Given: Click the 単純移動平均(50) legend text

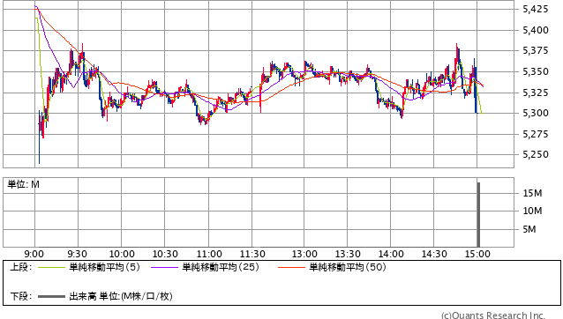Looking at the screenshot, I should pyautogui.click(x=348, y=267).
